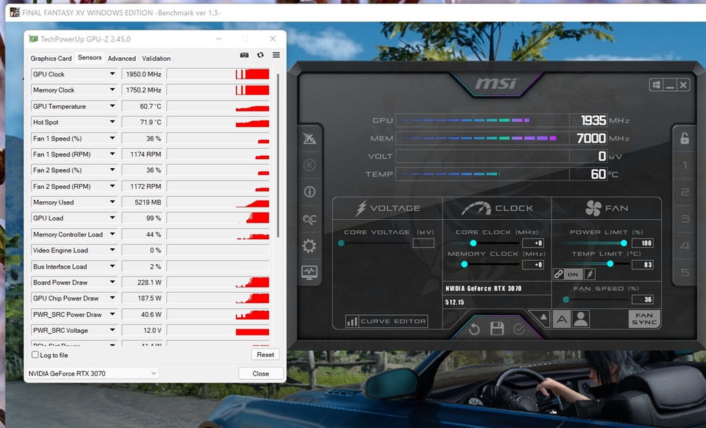Click the GPU-Z Reset button

[x=265, y=355]
